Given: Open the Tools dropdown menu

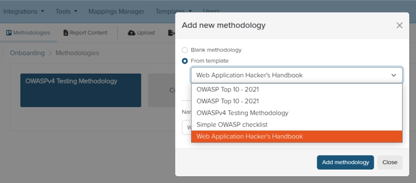Looking at the screenshot, I should (x=66, y=11).
